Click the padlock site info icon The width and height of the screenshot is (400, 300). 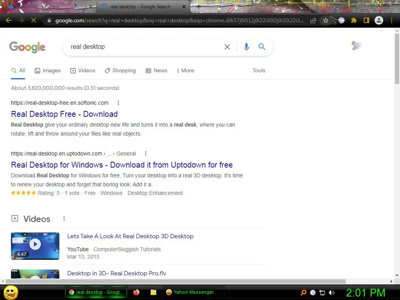click(x=49, y=20)
